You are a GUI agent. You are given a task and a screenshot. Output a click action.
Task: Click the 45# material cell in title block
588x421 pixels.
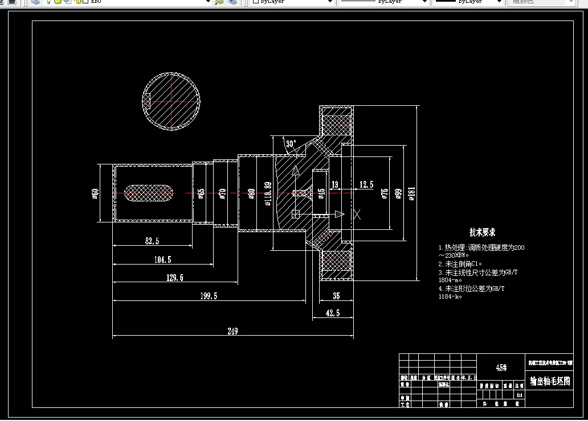(501, 368)
